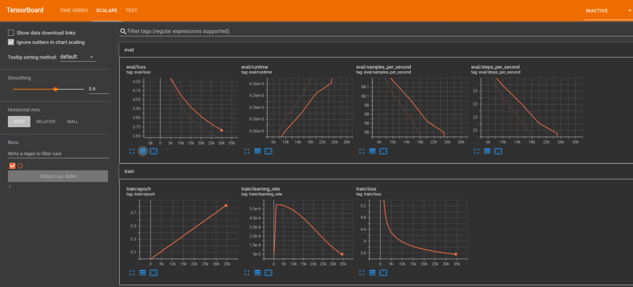Expand train/epoch chart to full size
633x287 pixels.
tap(132, 273)
